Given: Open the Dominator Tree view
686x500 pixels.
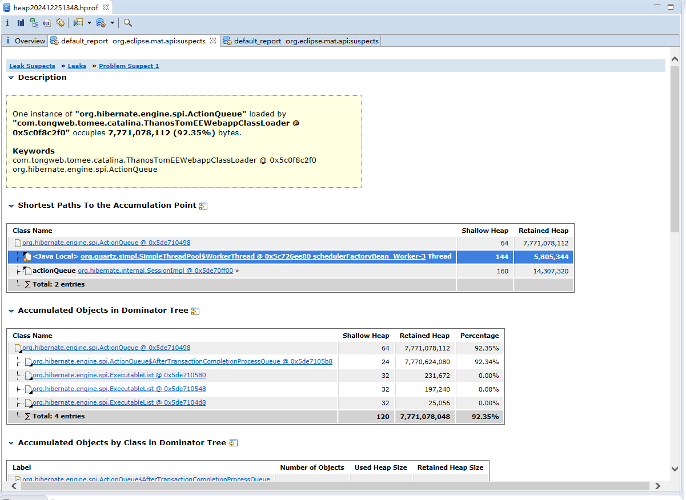Looking at the screenshot, I should point(34,23).
